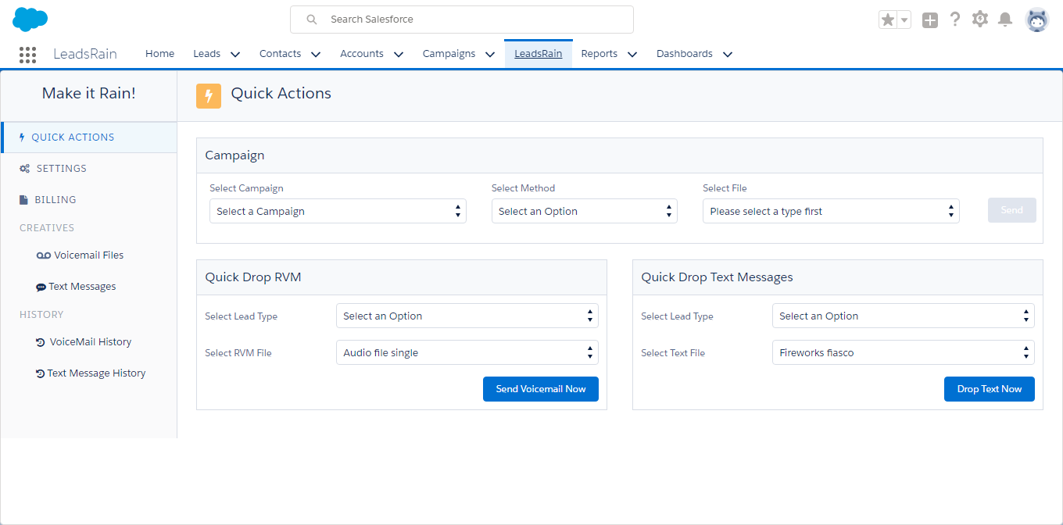
Task: Click the Favorites star icon
Action: 888,20
